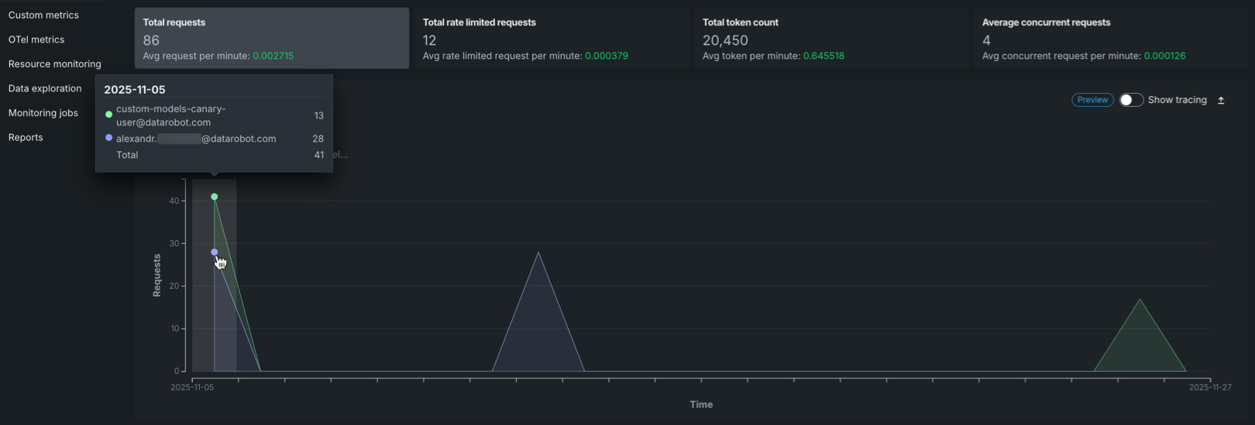Select Monitoring jobs in the sidebar
1255x425 pixels.
[x=43, y=113]
